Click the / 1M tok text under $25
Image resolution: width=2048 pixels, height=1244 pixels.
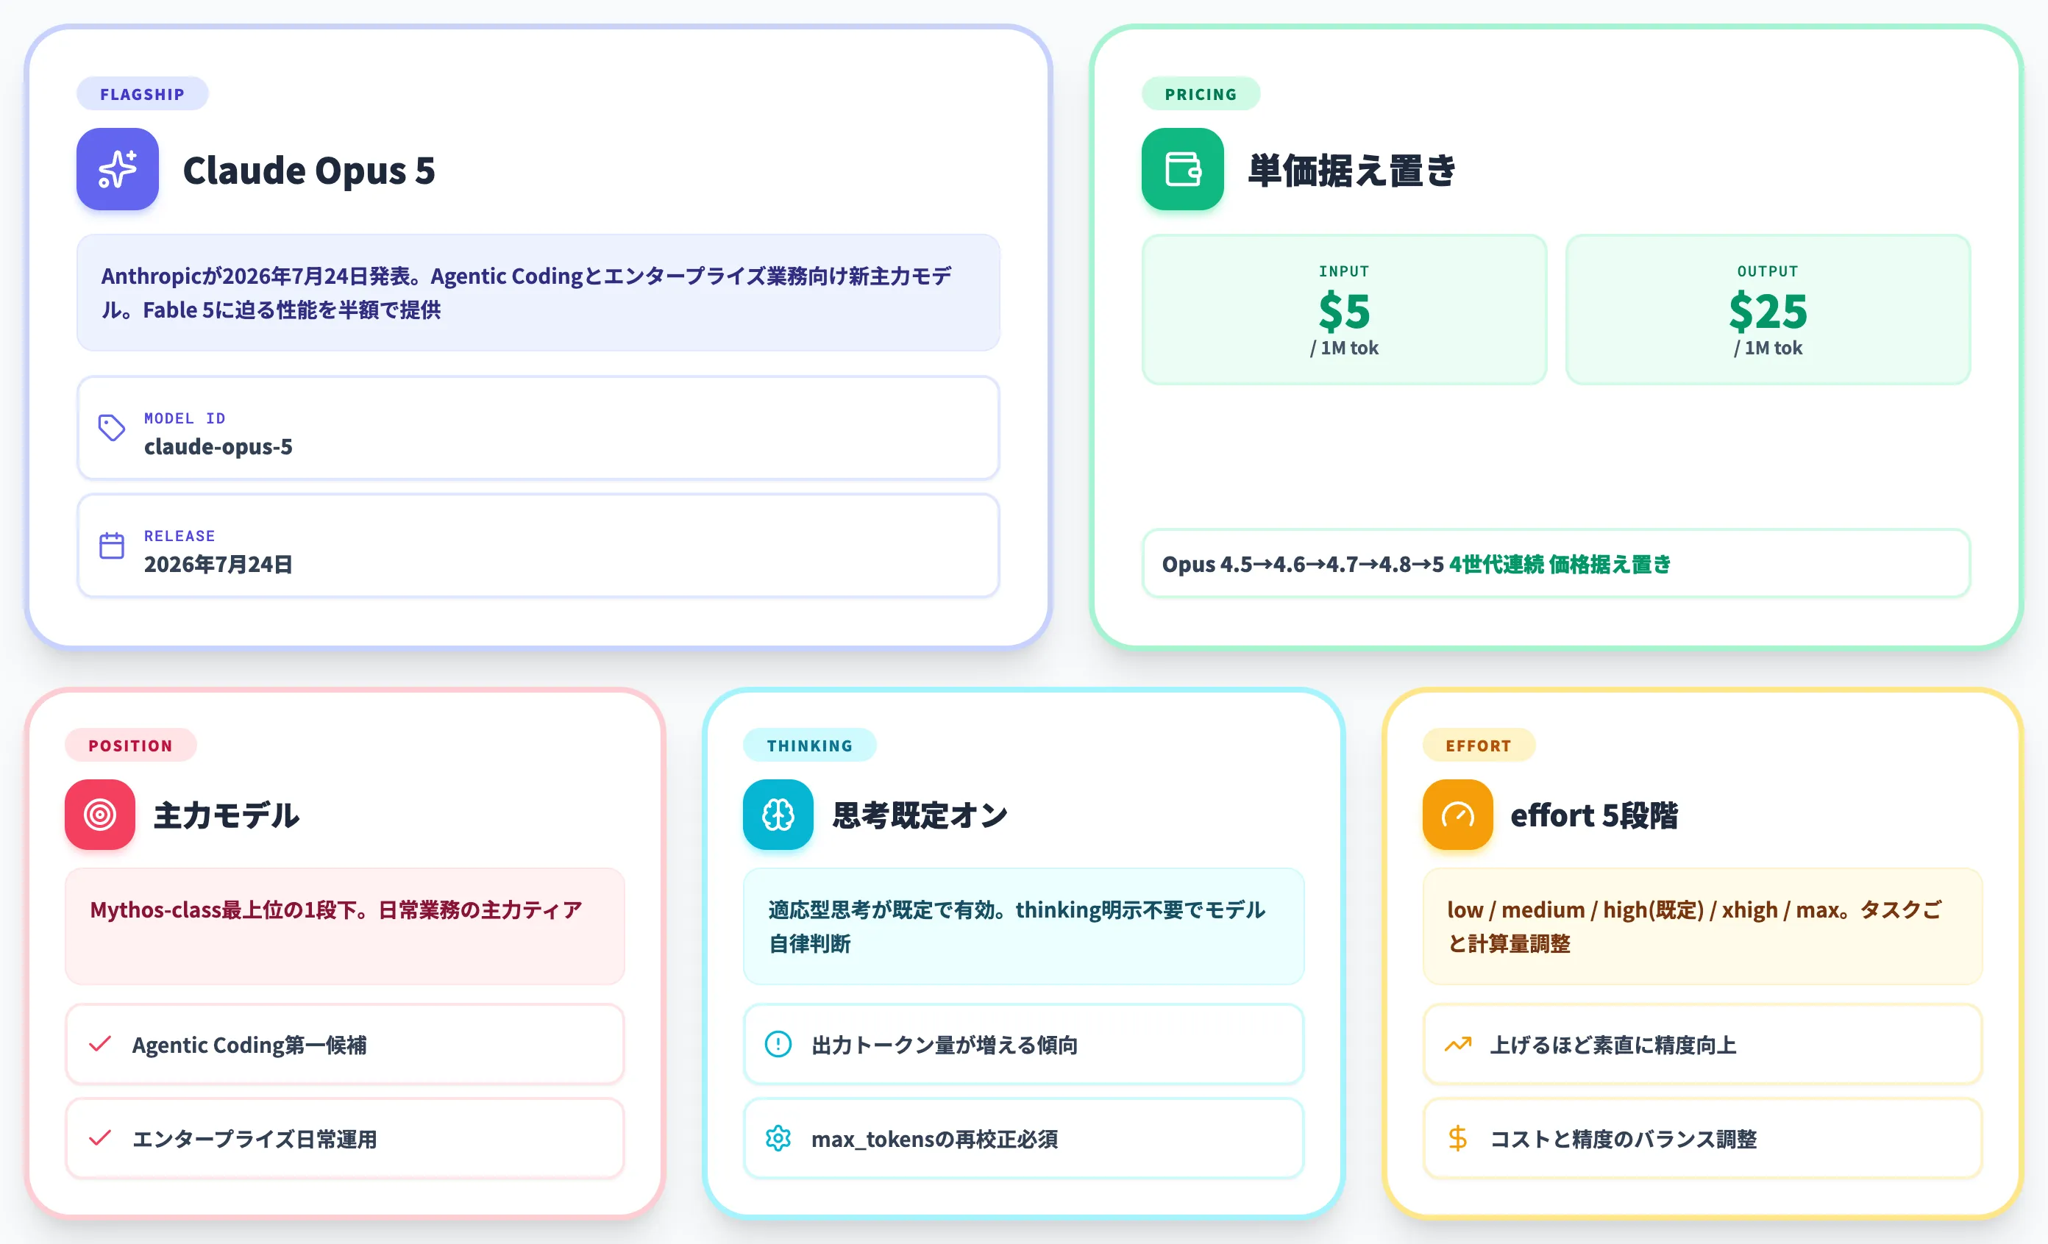[x=1768, y=348]
